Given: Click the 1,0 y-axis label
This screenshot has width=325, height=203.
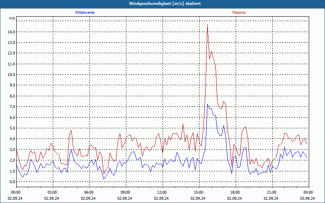Looking at the screenshot, I should [x=12, y=171].
